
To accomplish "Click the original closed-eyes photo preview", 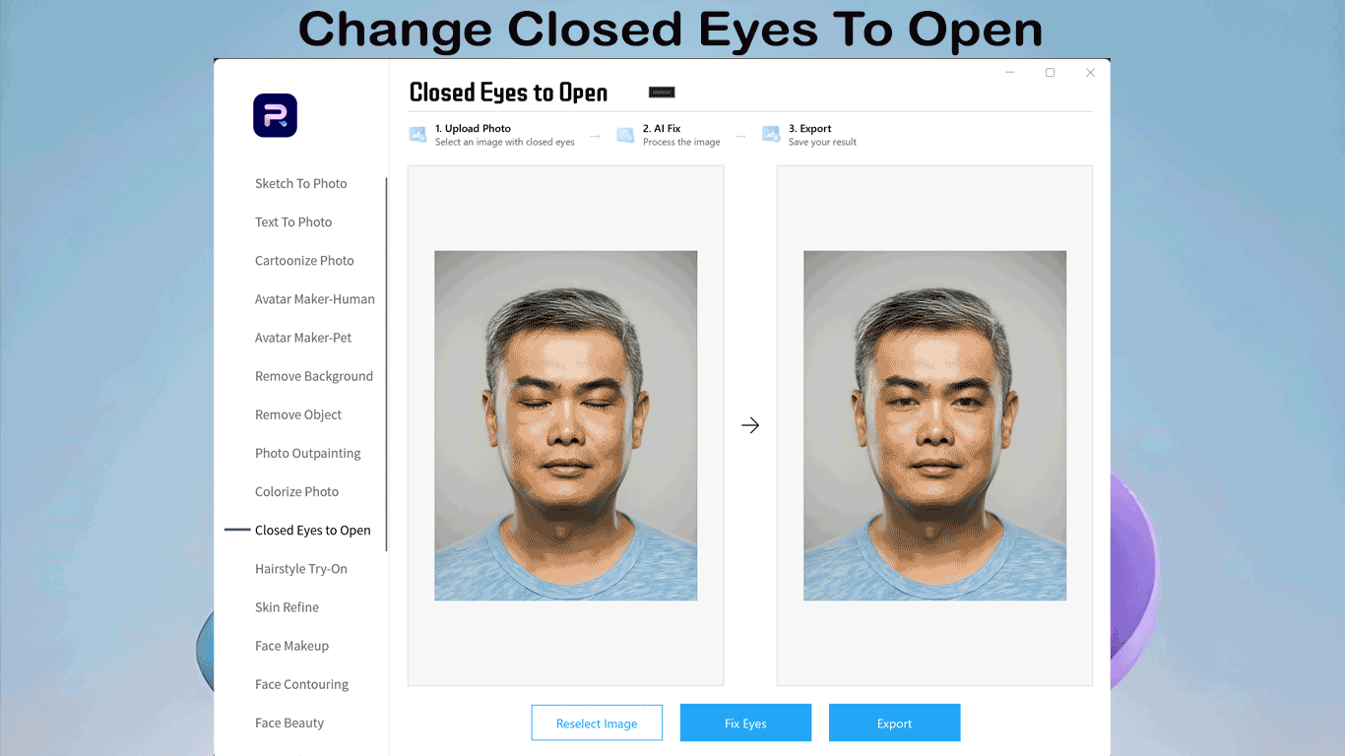I will click(x=565, y=425).
